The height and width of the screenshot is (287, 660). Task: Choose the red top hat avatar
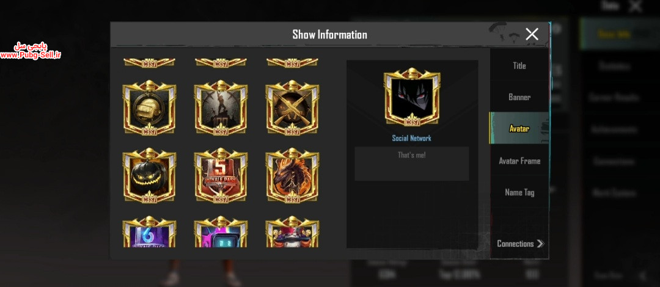pyautogui.click(x=292, y=231)
